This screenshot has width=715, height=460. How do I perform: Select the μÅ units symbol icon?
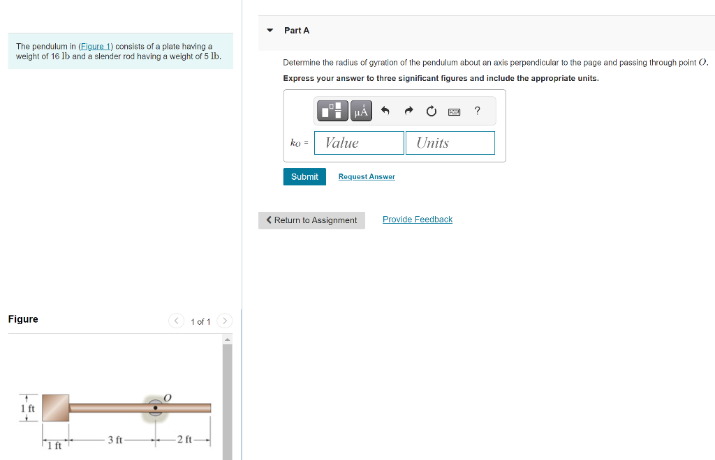pos(361,110)
